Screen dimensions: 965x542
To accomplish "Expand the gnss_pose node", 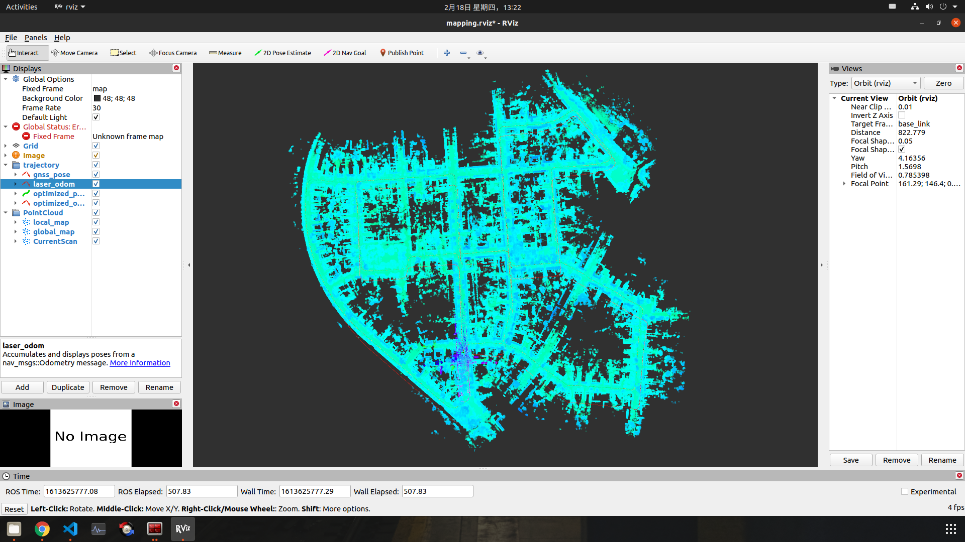I will tap(16, 174).
